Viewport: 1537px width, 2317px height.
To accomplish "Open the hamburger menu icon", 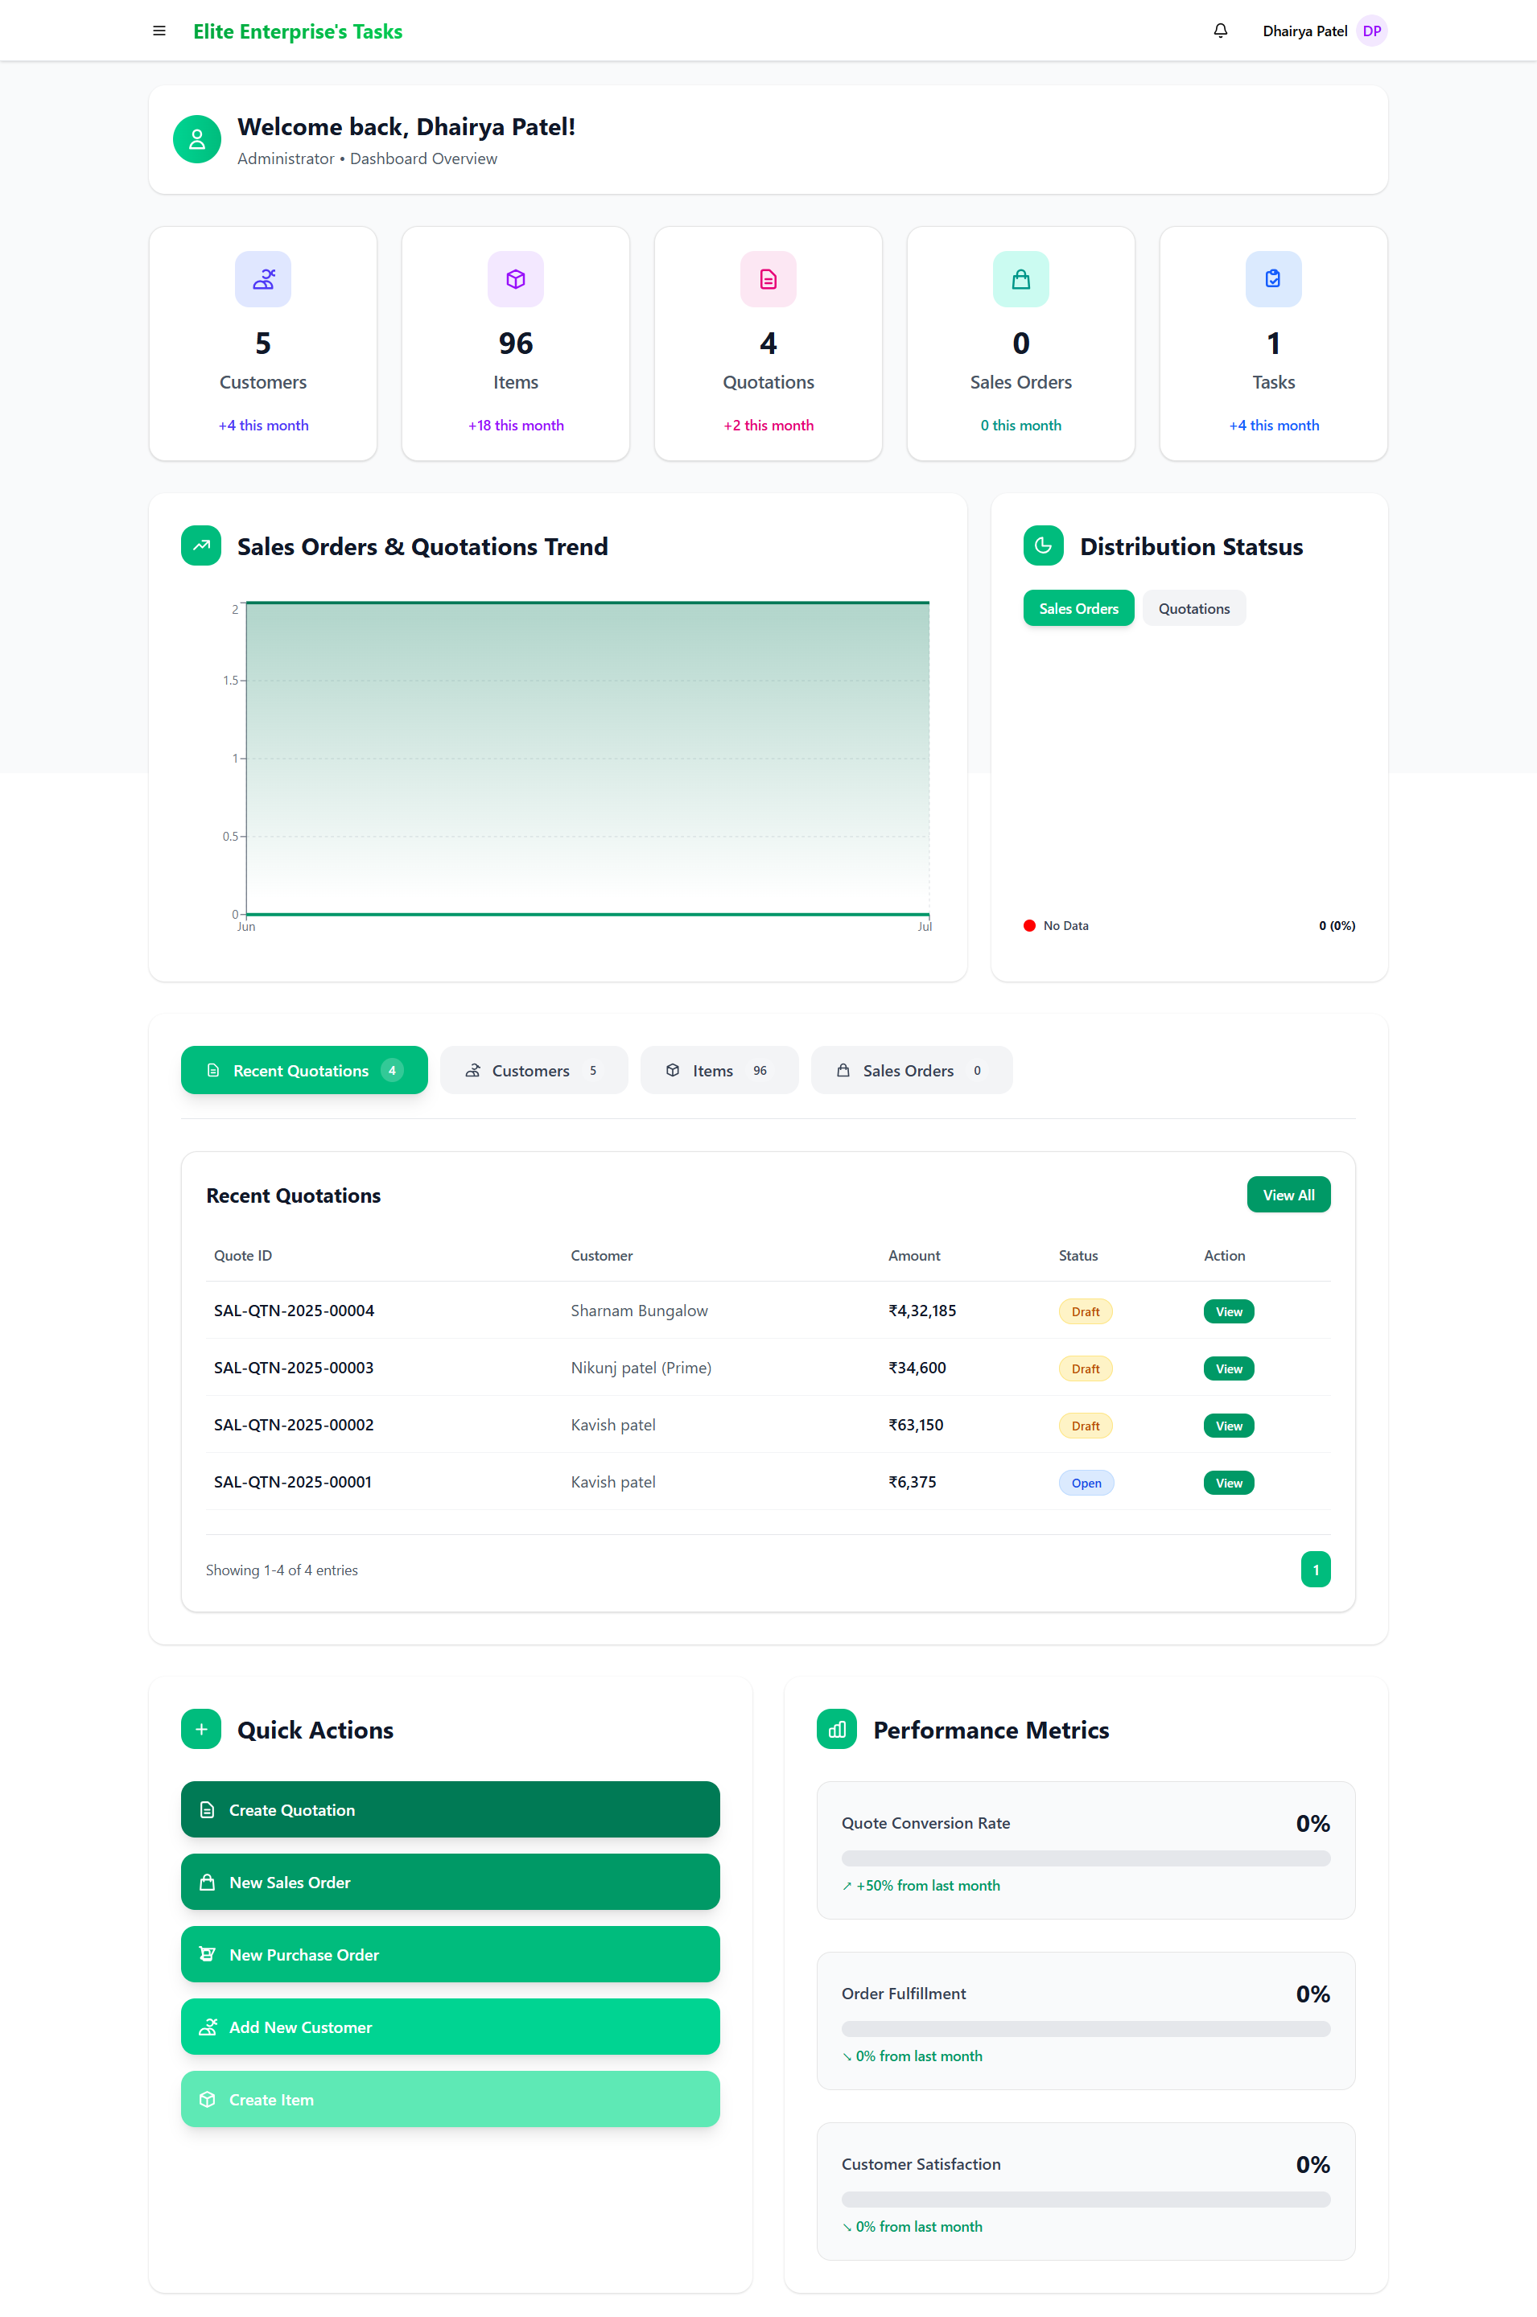I will coord(159,31).
